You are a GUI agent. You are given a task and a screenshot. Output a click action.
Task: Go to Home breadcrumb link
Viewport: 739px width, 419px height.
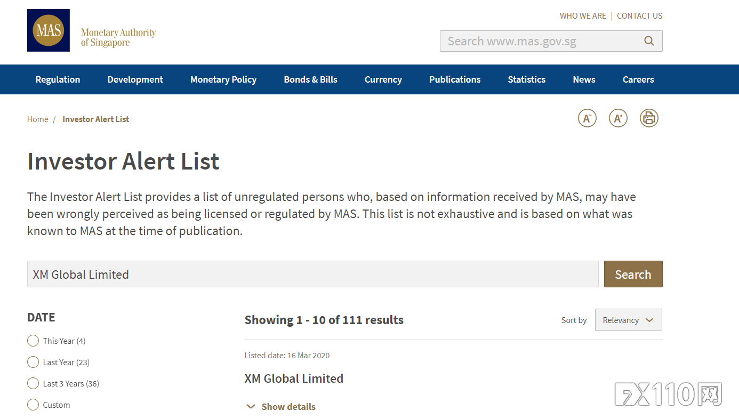[x=38, y=119]
